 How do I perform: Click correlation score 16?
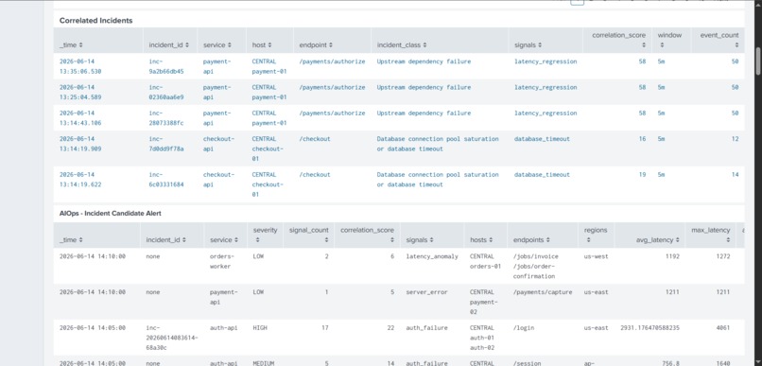click(x=643, y=139)
